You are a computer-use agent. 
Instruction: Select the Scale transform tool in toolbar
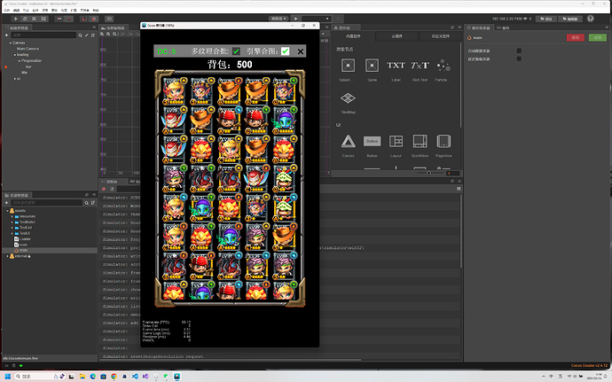35,19
